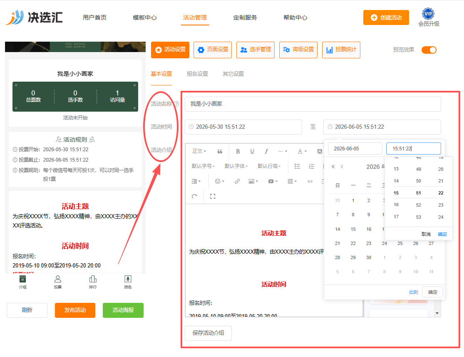Open the insert image dropdown

click(x=253, y=181)
